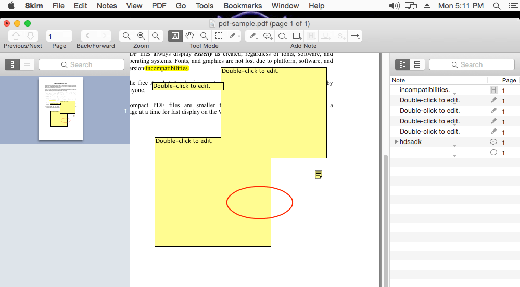Add a new text note
Screen dimensions: 520x287
click(x=253, y=36)
